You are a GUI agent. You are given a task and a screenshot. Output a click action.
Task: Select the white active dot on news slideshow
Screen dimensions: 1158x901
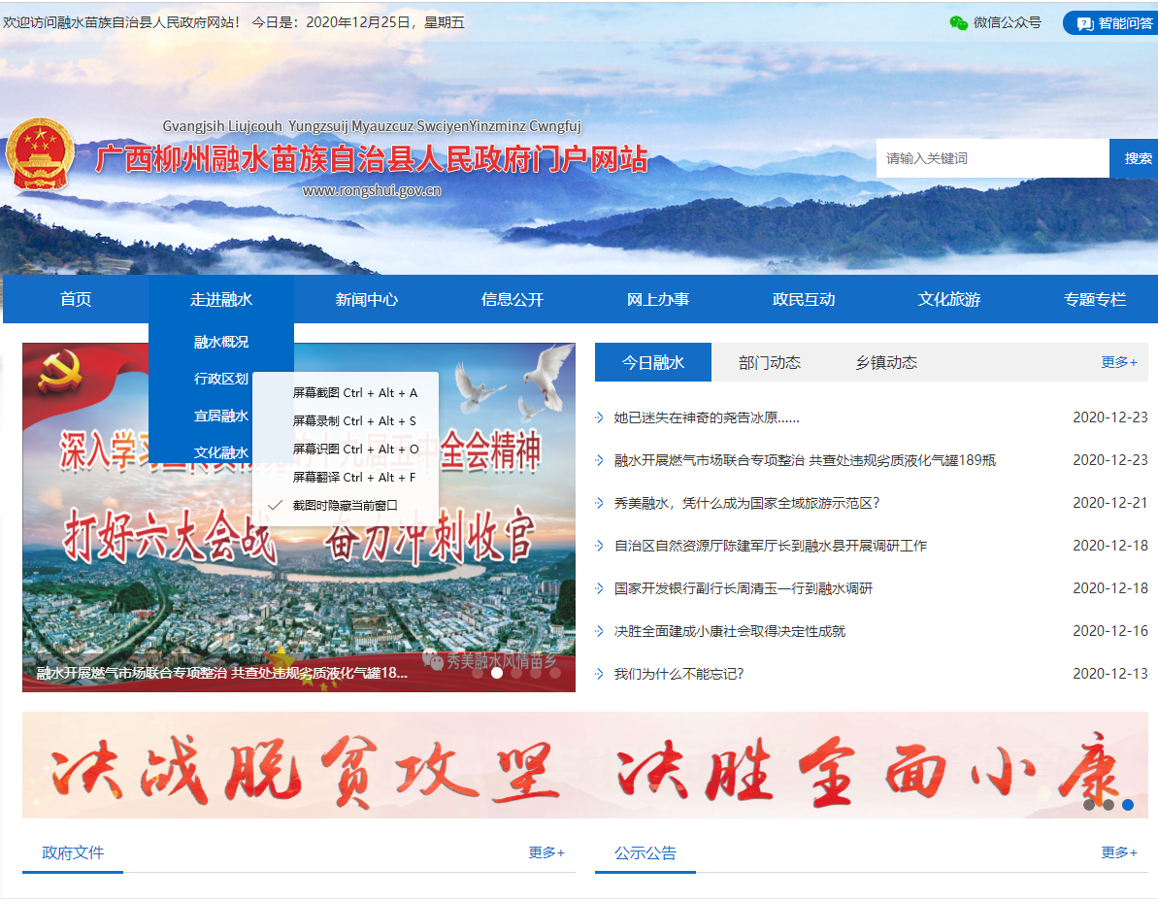497,672
